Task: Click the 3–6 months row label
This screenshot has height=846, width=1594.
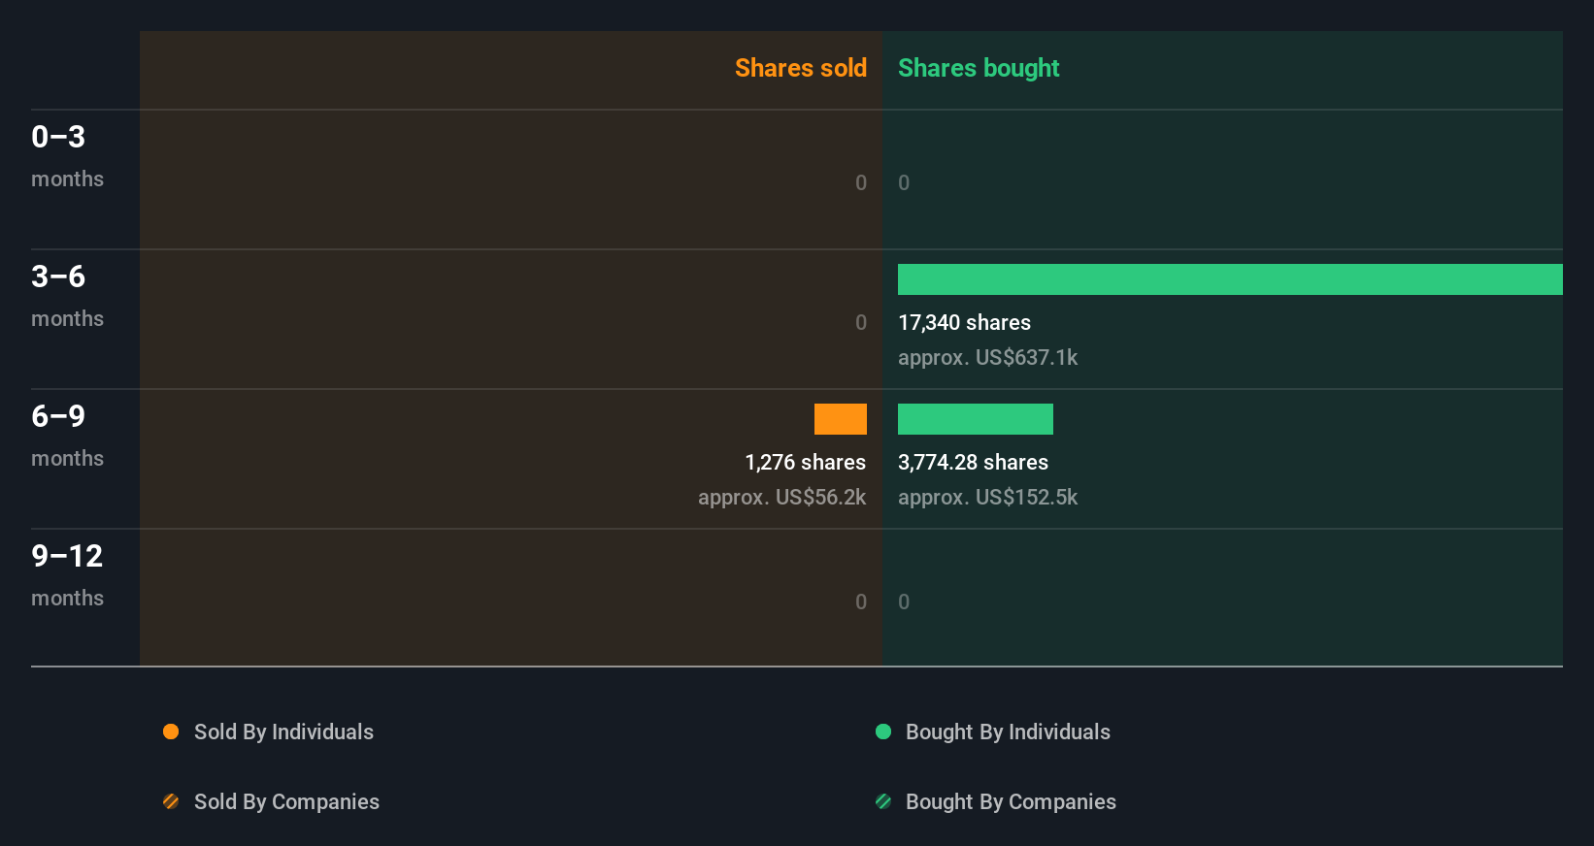Action: pyautogui.click(x=67, y=296)
